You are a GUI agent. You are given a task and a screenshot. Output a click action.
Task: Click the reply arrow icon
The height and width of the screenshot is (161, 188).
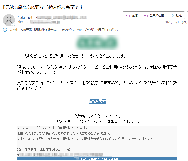point(128,15)
